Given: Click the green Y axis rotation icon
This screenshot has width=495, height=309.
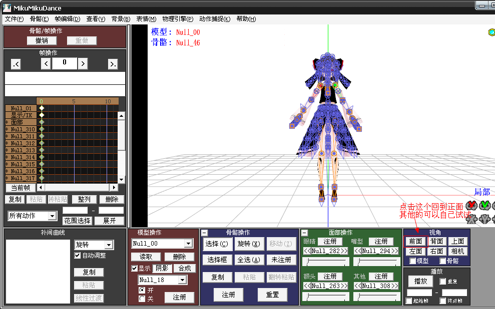Looking at the screenshot, I should [485, 205].
